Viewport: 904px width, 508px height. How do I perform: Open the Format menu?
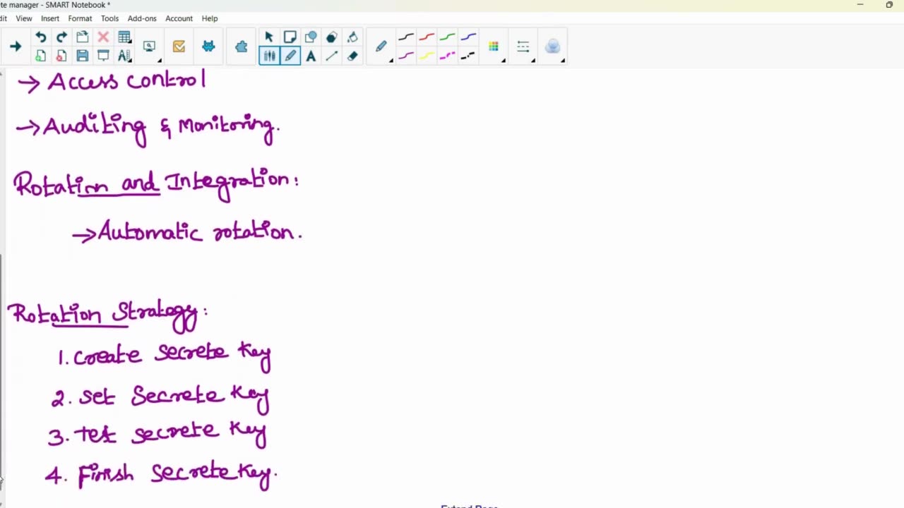click(80, 18)
